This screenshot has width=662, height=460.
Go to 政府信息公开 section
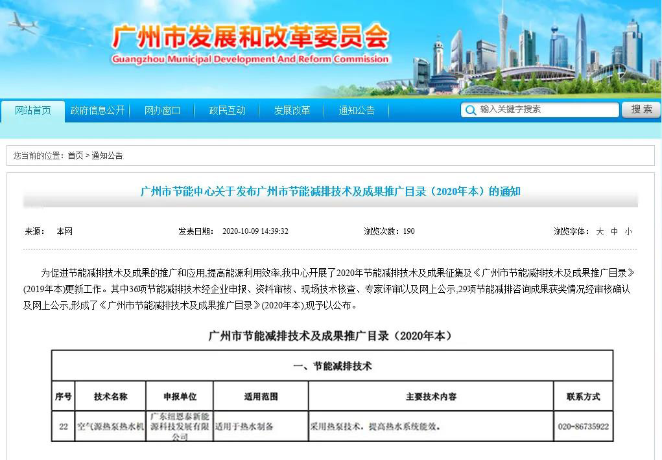tap(97, 111)
